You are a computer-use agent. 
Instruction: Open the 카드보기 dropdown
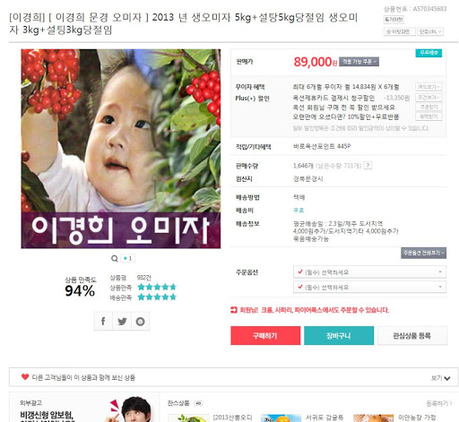[x=429, y=87]
